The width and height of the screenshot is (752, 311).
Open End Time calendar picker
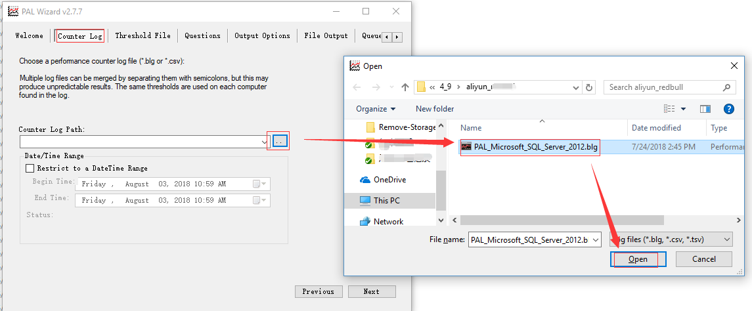coord(260,200)
